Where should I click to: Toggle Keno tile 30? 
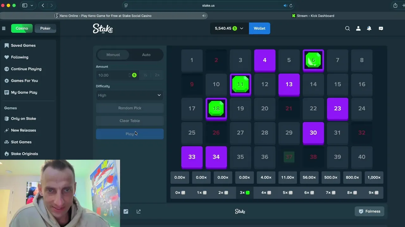(313, 133)
